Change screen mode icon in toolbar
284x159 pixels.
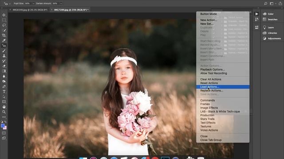point(4,138)
